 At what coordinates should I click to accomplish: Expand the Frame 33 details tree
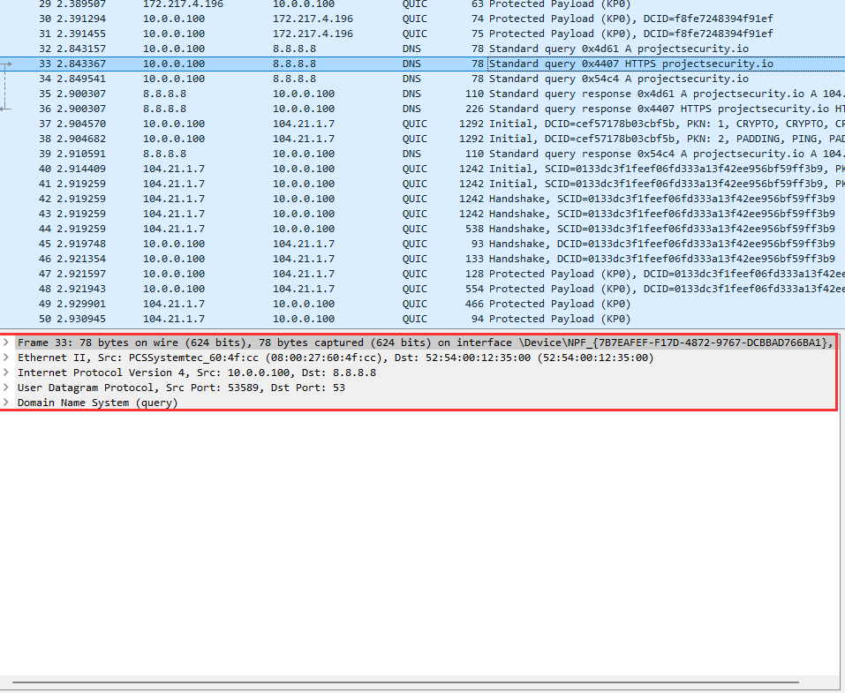pyautogui.click(x=7, y=343)
